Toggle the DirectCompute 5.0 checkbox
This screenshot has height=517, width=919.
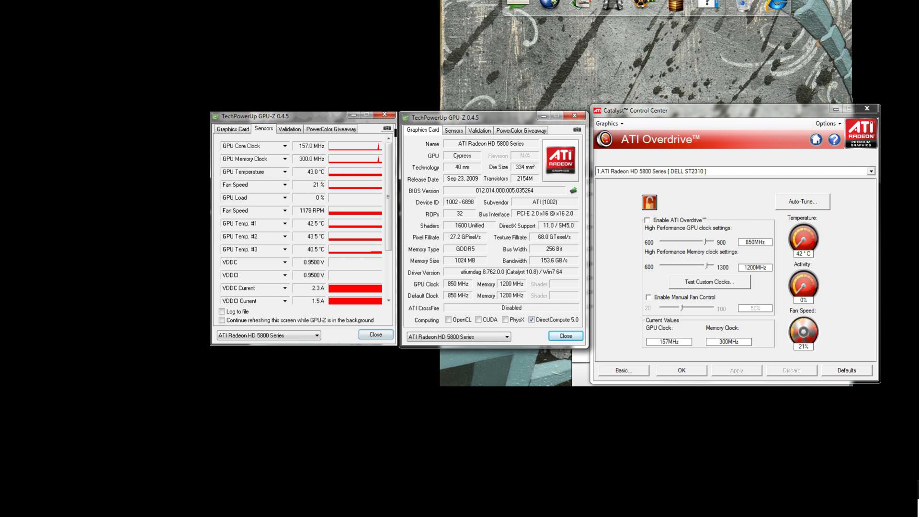[532, 320]
